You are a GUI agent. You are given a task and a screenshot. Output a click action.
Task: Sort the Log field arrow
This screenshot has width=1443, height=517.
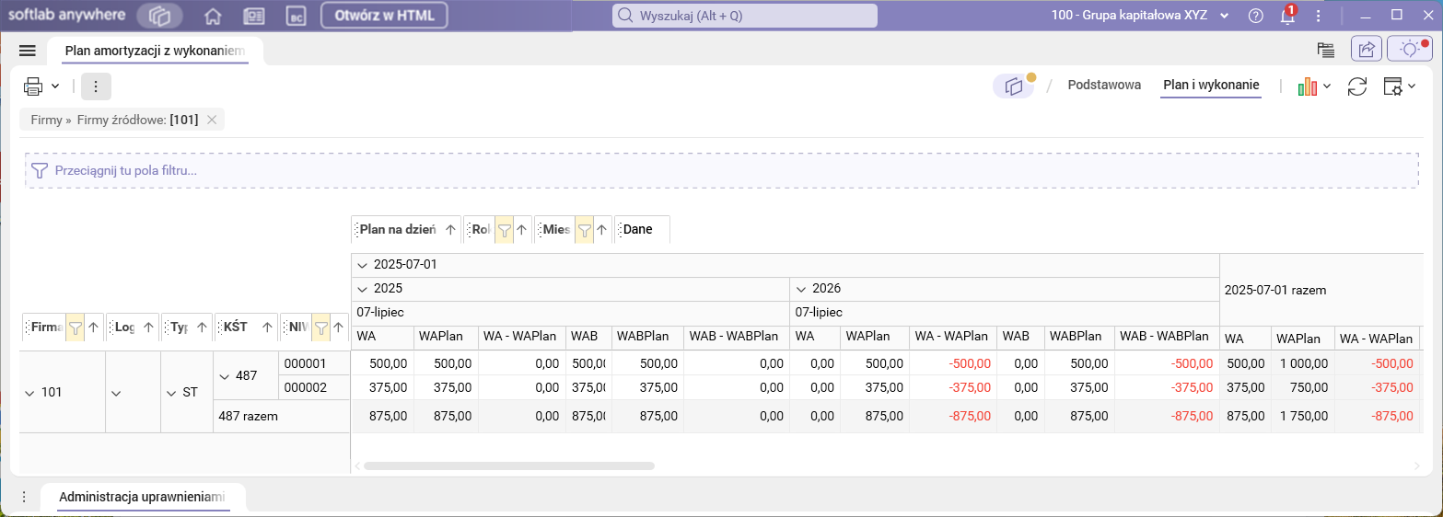pyautogui.click(x=147, y=327)
